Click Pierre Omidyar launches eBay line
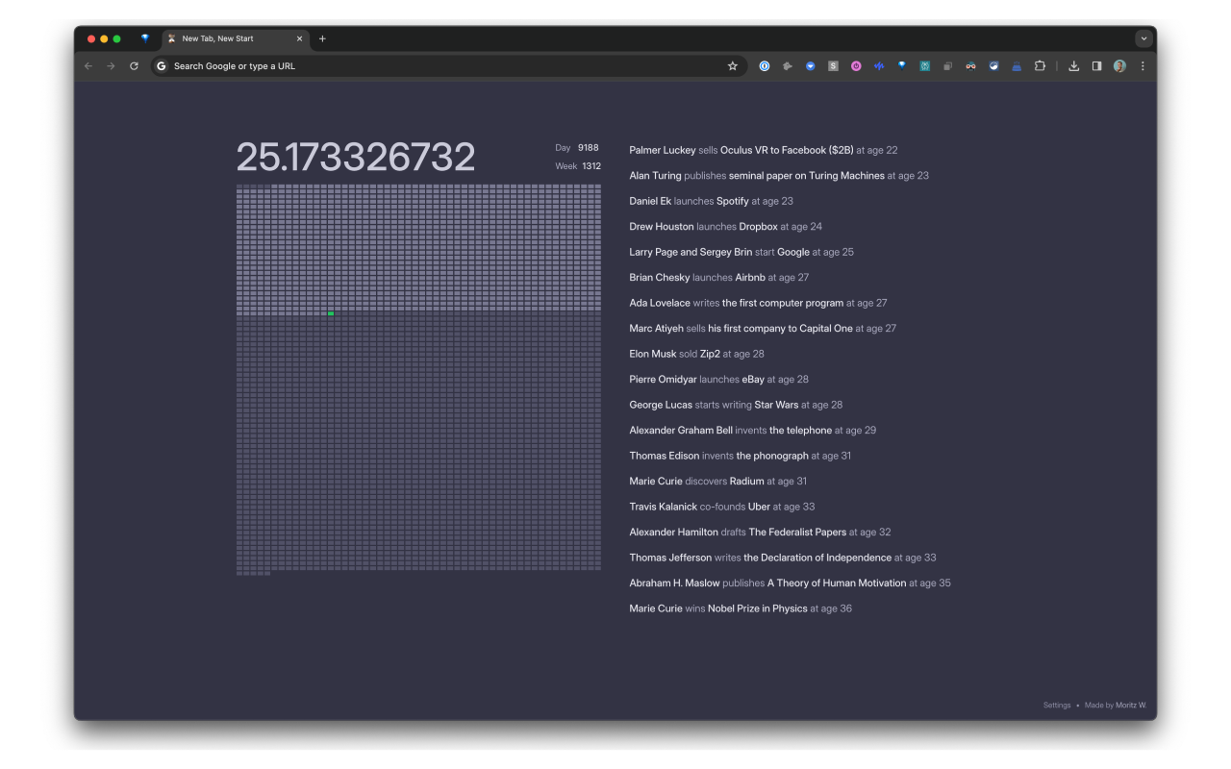1231x769 pixels. [x=718, y=380]
